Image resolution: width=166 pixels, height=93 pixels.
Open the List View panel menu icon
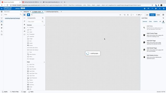tap(163, 18)
